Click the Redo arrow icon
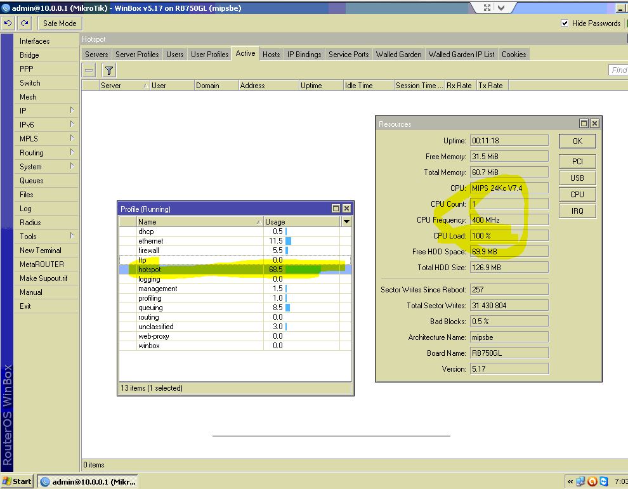 coord(24,23)
